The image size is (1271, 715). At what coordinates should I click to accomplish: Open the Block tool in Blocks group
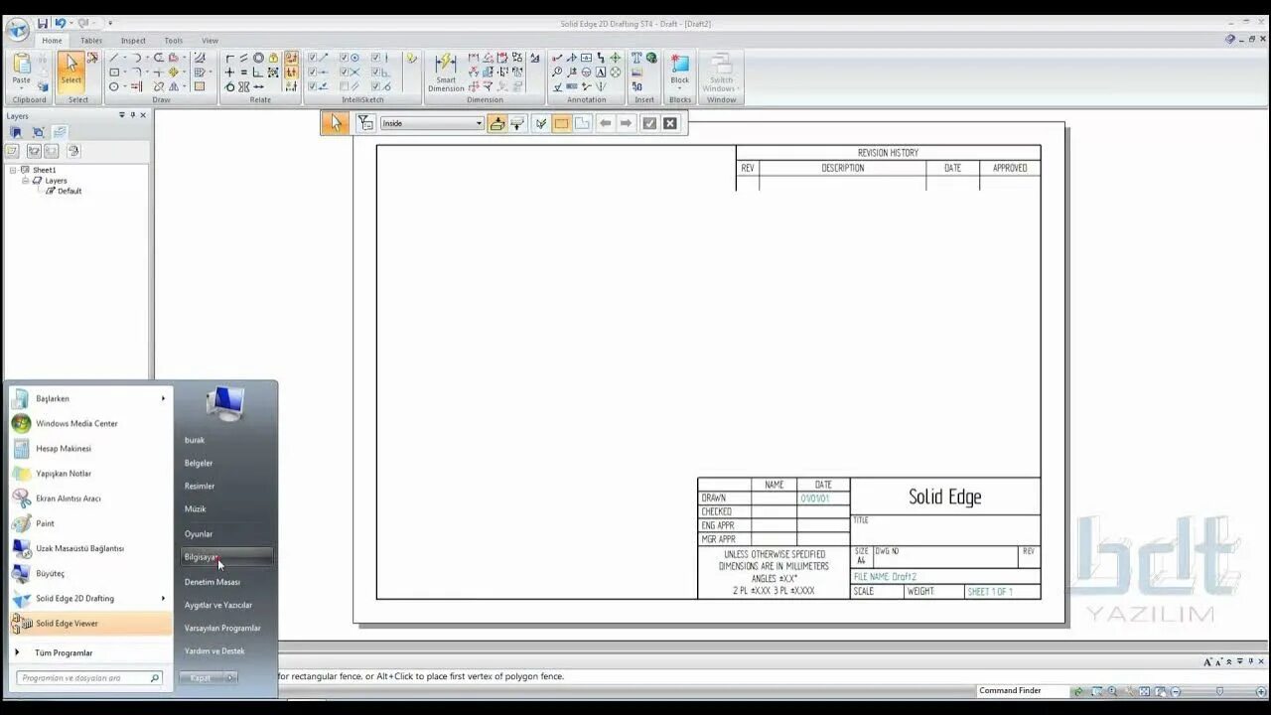click(680, 70)
